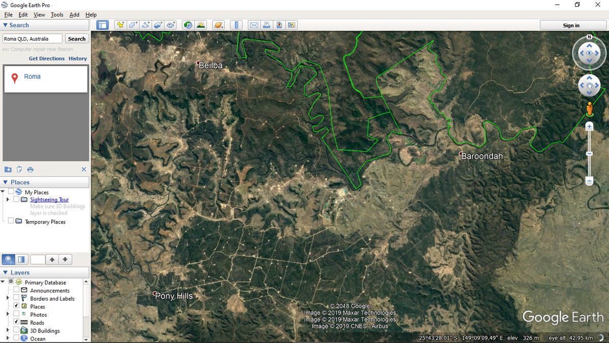Copy search results to clipboard icon

tap(19, 169)
